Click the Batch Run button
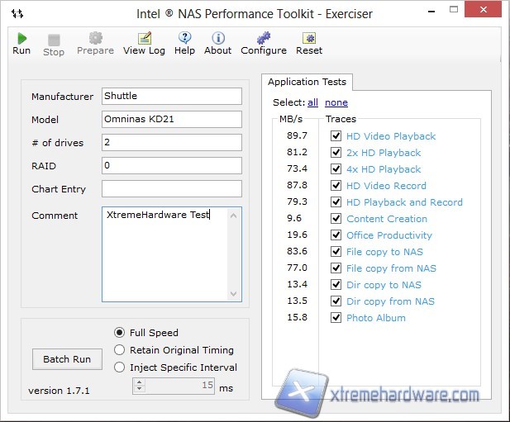 click(x=67, y=359)
